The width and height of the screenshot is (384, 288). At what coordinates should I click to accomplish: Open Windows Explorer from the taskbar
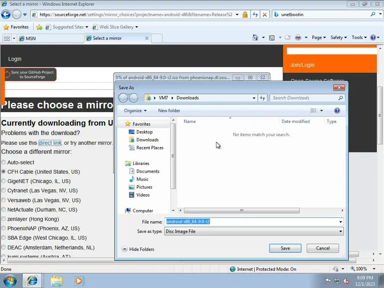(57, 281)
